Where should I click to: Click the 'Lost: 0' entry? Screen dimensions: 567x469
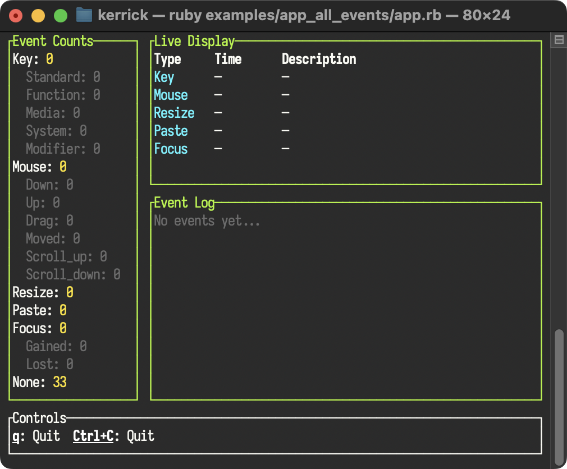[49, 364]
